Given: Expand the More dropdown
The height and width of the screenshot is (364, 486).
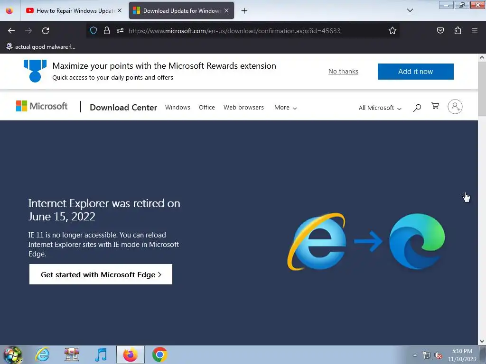Looking at the screenshot, I should pos(285,108).
